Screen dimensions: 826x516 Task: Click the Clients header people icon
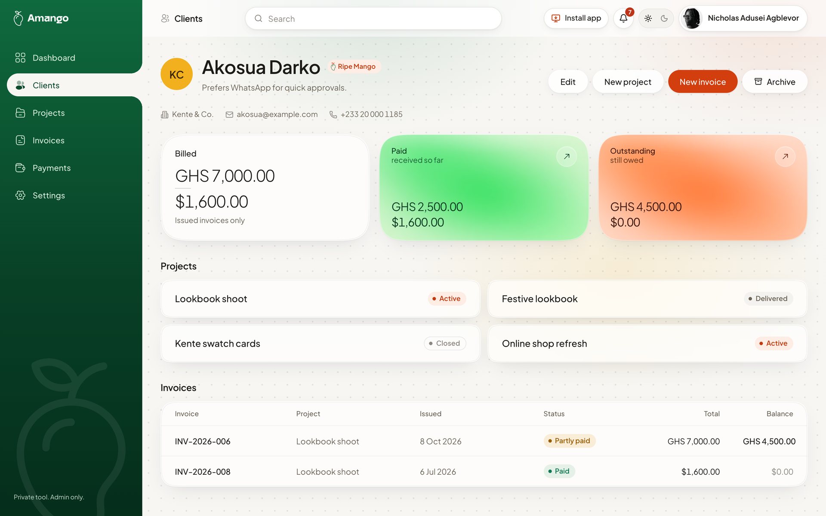(x=165, y=18)
